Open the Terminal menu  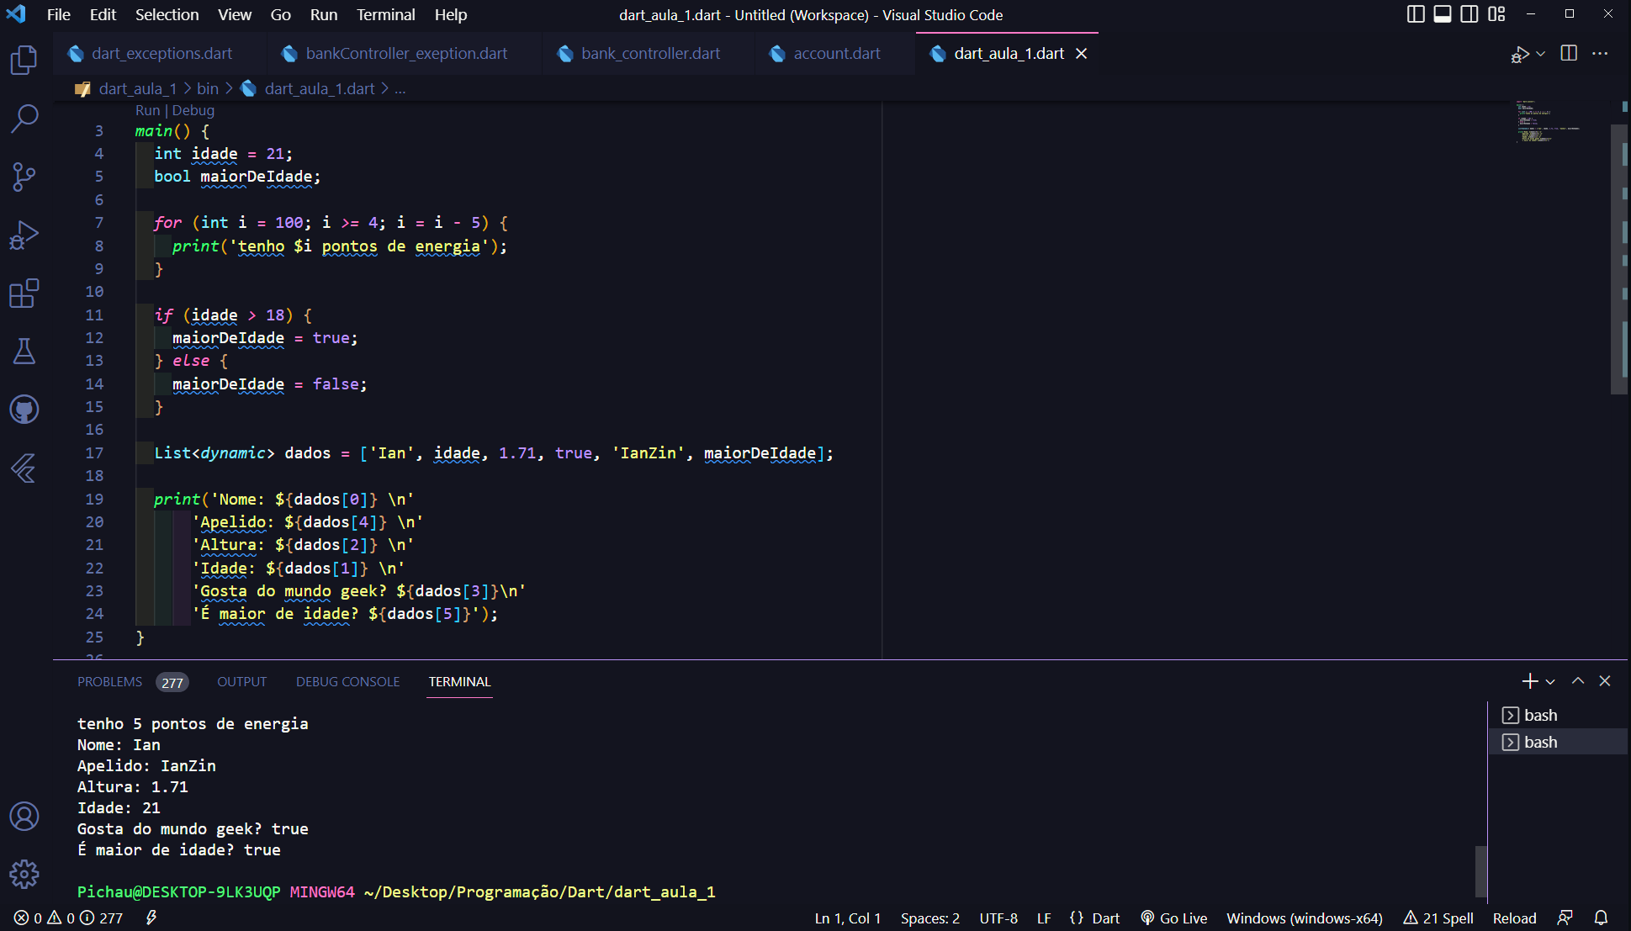coord(385,14)
